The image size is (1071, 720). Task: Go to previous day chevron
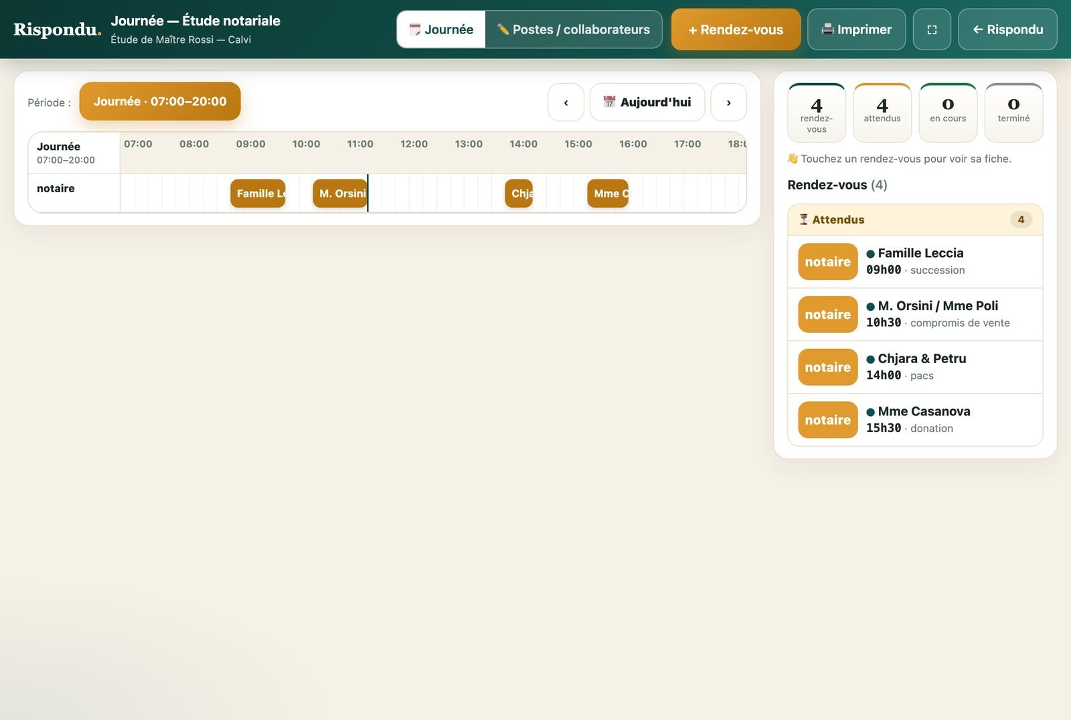point(566,102)
